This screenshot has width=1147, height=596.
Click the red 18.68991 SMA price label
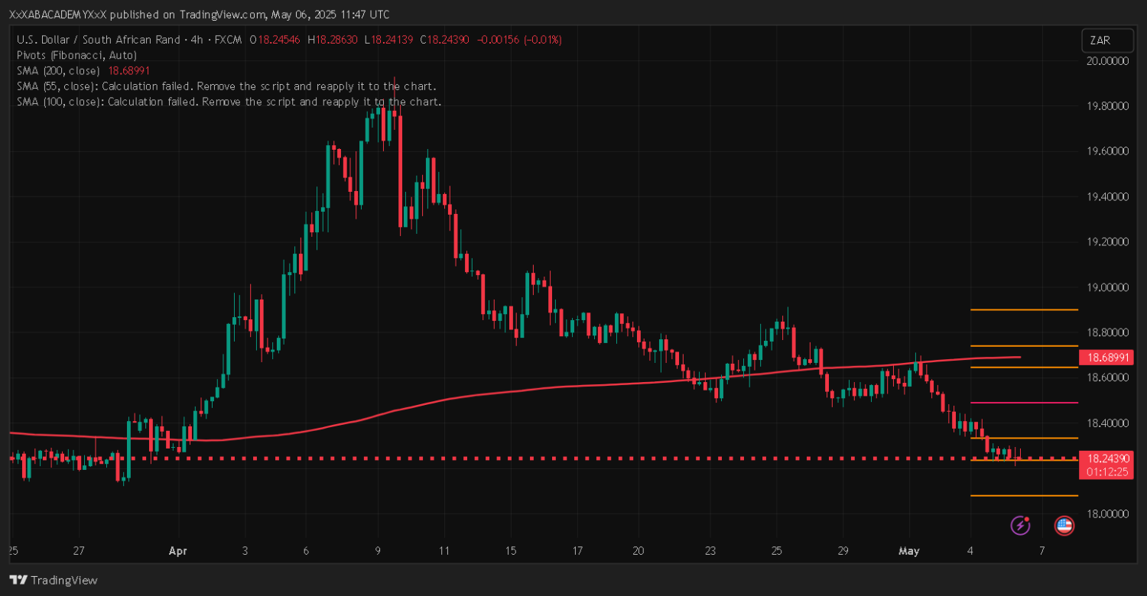click(x=1105, y=358)
